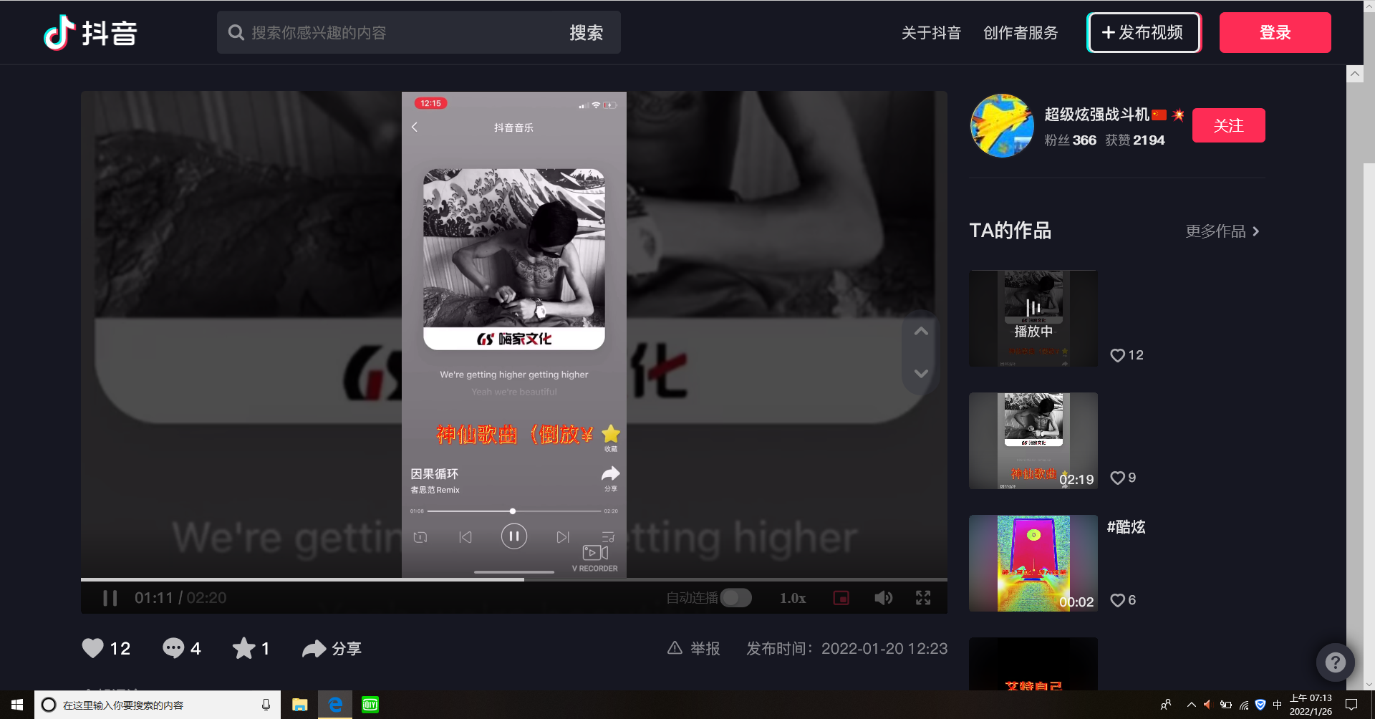Image resolution: width=1375 pixels, height=719 pixels.
Task: Open the 1.0x playback speed menu
Action: coord(793,598)
